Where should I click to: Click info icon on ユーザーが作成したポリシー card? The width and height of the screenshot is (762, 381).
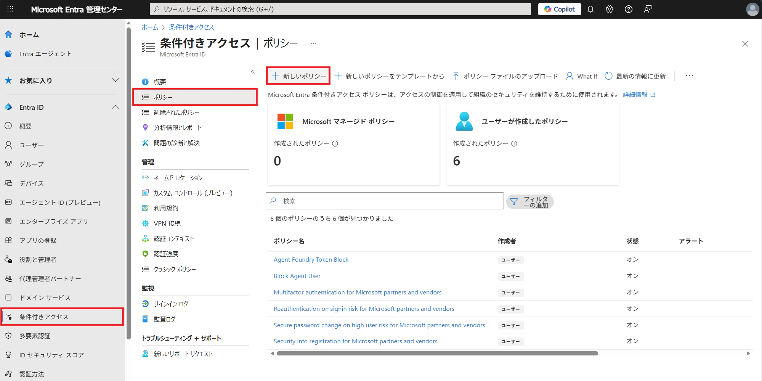(514, 144)
